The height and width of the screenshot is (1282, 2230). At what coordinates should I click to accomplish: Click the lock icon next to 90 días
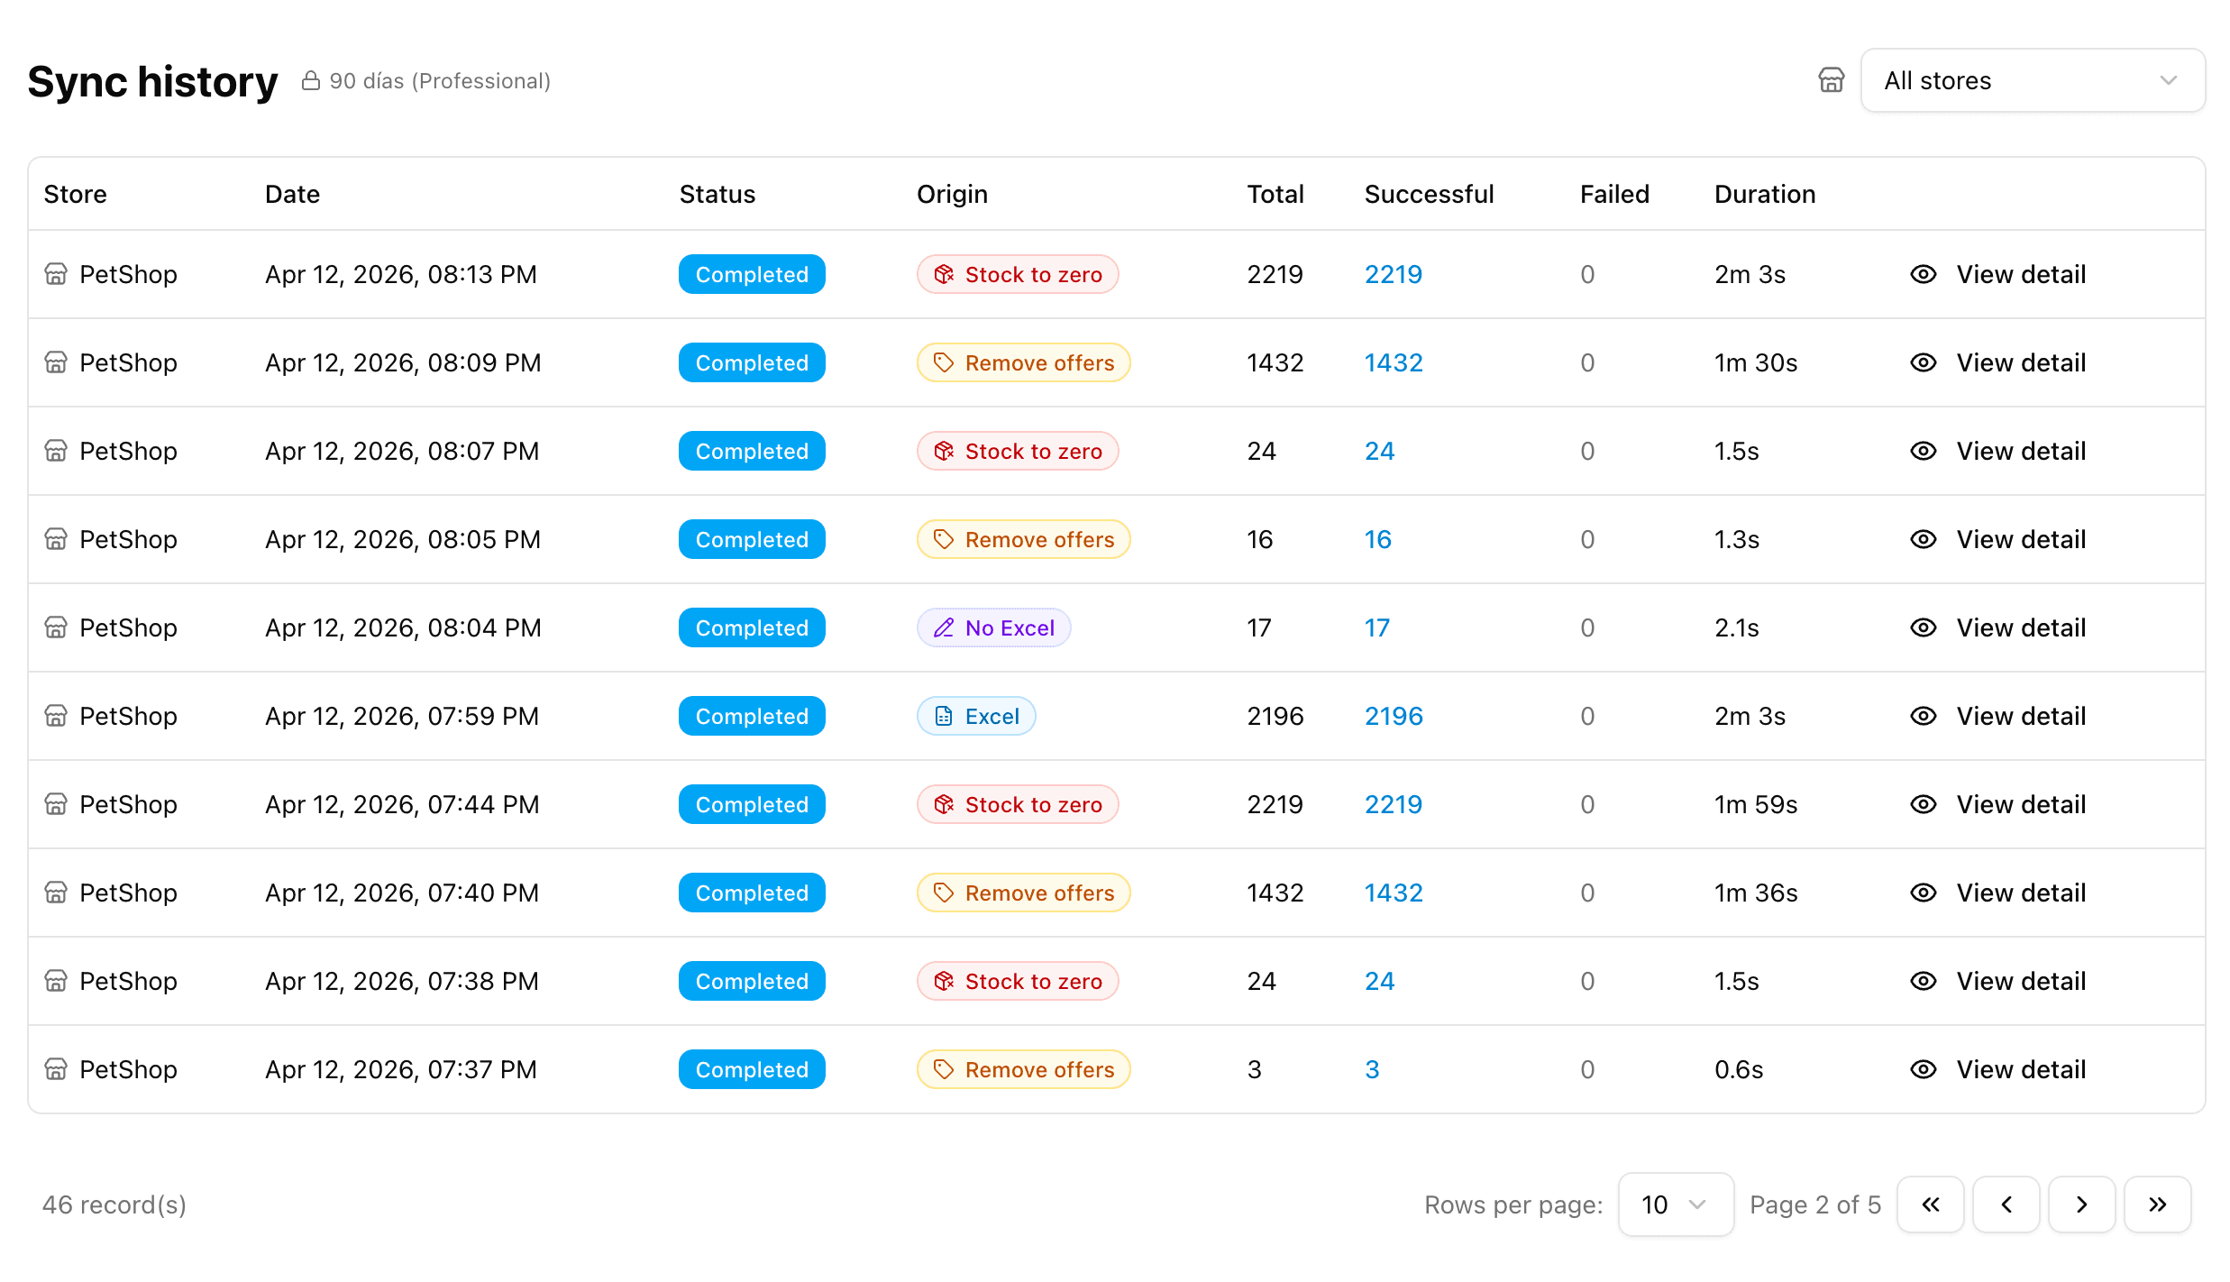coord(310,81)
